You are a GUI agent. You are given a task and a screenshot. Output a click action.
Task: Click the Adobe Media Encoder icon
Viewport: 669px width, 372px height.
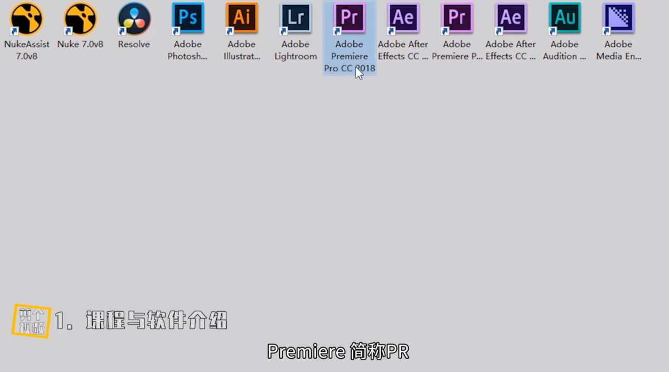(x=618, y=19)
